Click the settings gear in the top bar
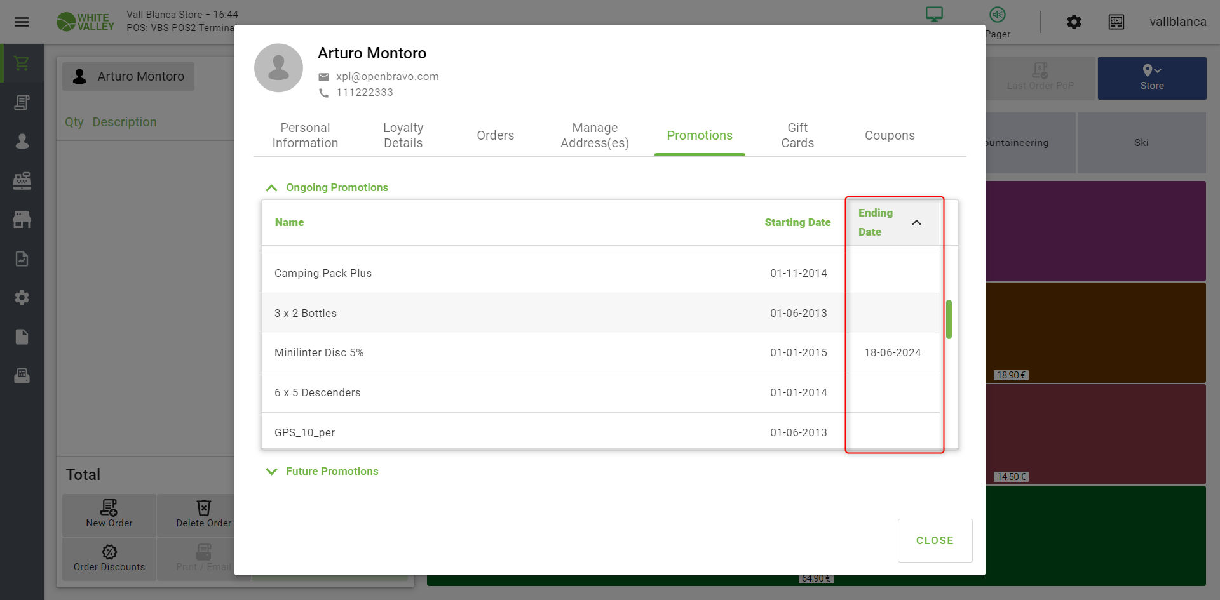Image resolution: width=1220 pixels, height=600 pixels. coord(1074,22)
